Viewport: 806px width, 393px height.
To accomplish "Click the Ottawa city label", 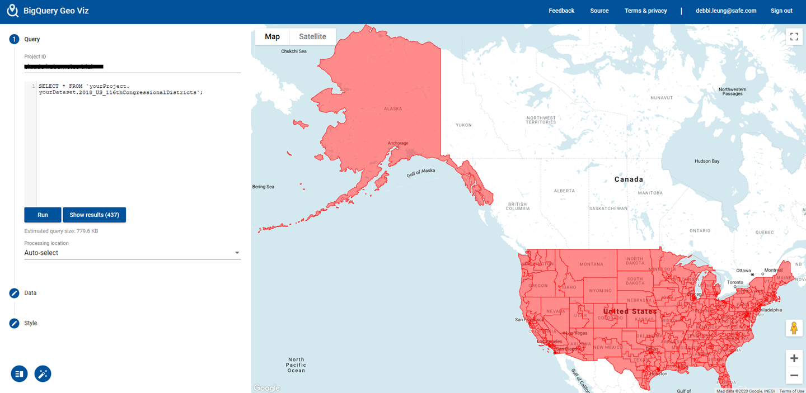I will point(742,271).
